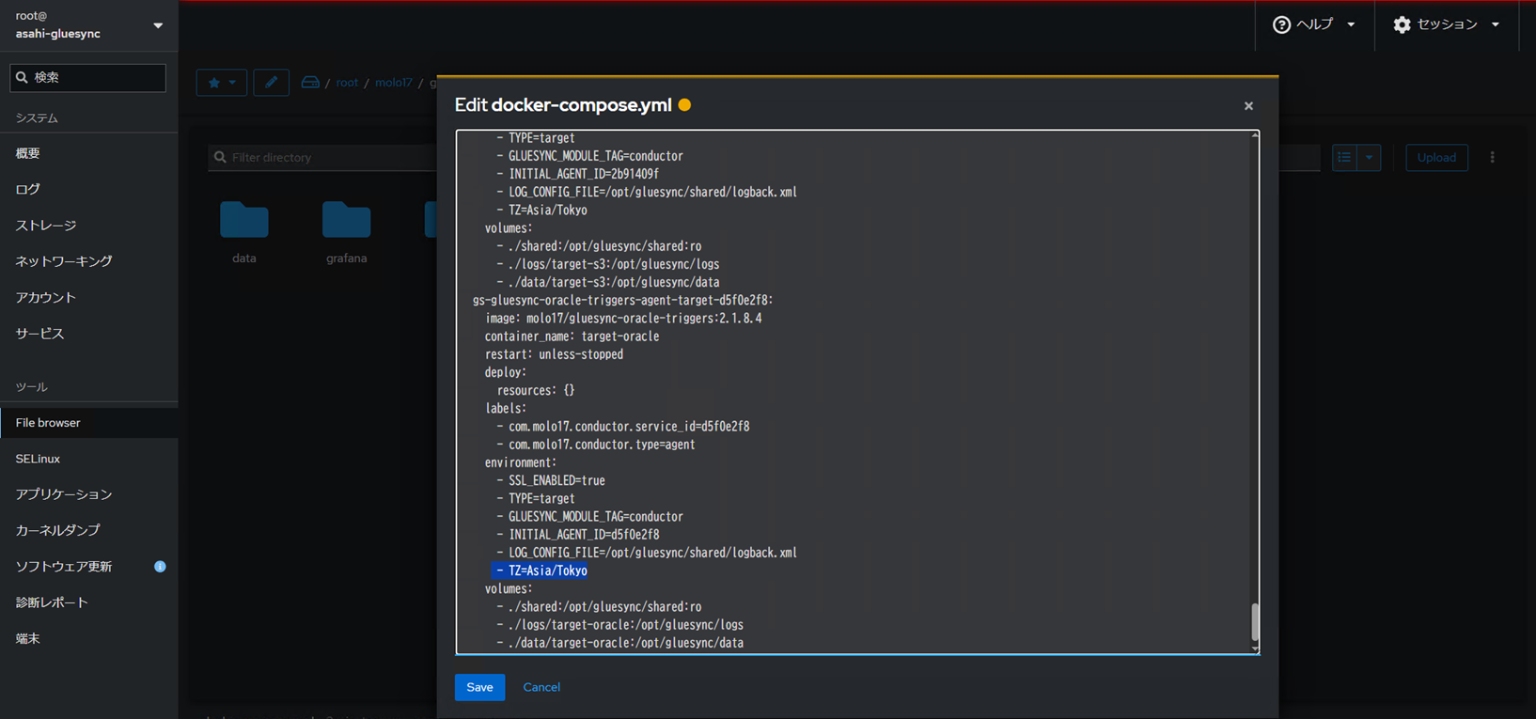Expand the view mode dropdown arrow
The width and height of the screenshot is (1536, 719).
tap(1369, 158)
